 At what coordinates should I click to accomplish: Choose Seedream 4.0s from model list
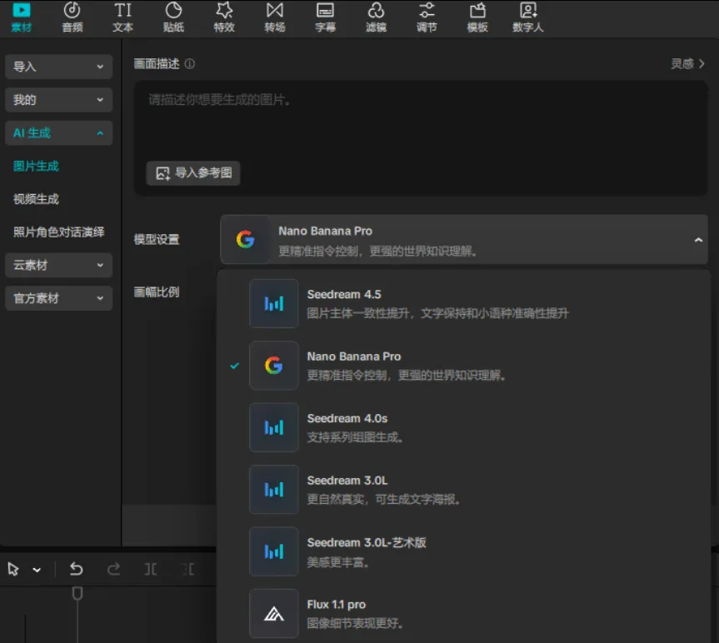click(463, 427)
